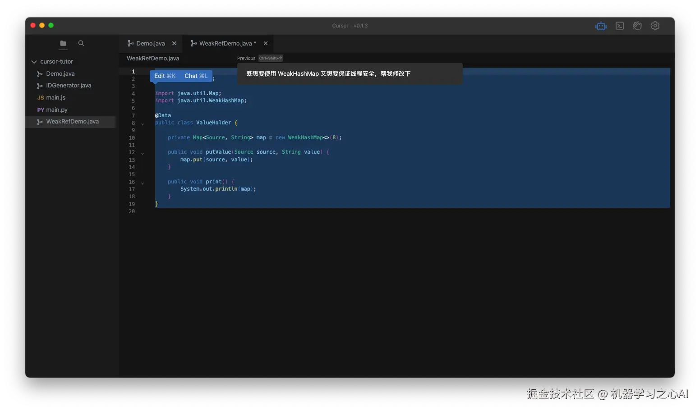Viewport: 700px width, 411px height.
Task: Select IDGenerator.java in the file tree
Action: pyautogui.click(x=68, y=85)
